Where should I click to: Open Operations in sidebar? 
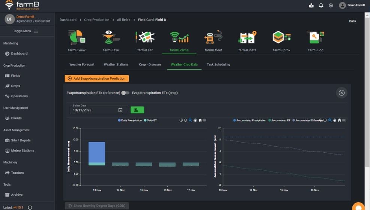pyautogui.click(x=16, y=96)
